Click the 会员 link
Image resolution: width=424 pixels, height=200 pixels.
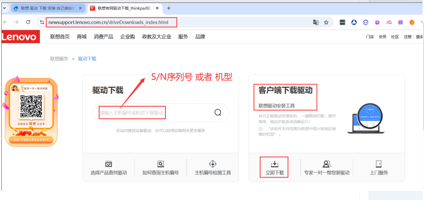382,37
